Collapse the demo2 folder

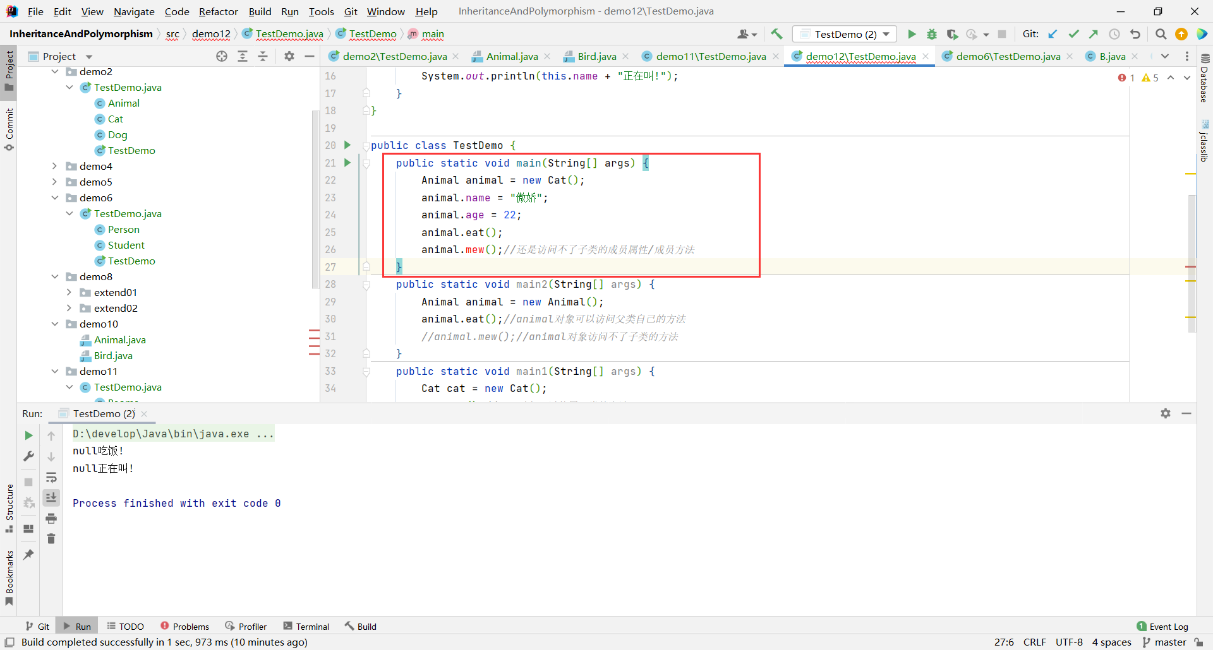click(55, 72)
